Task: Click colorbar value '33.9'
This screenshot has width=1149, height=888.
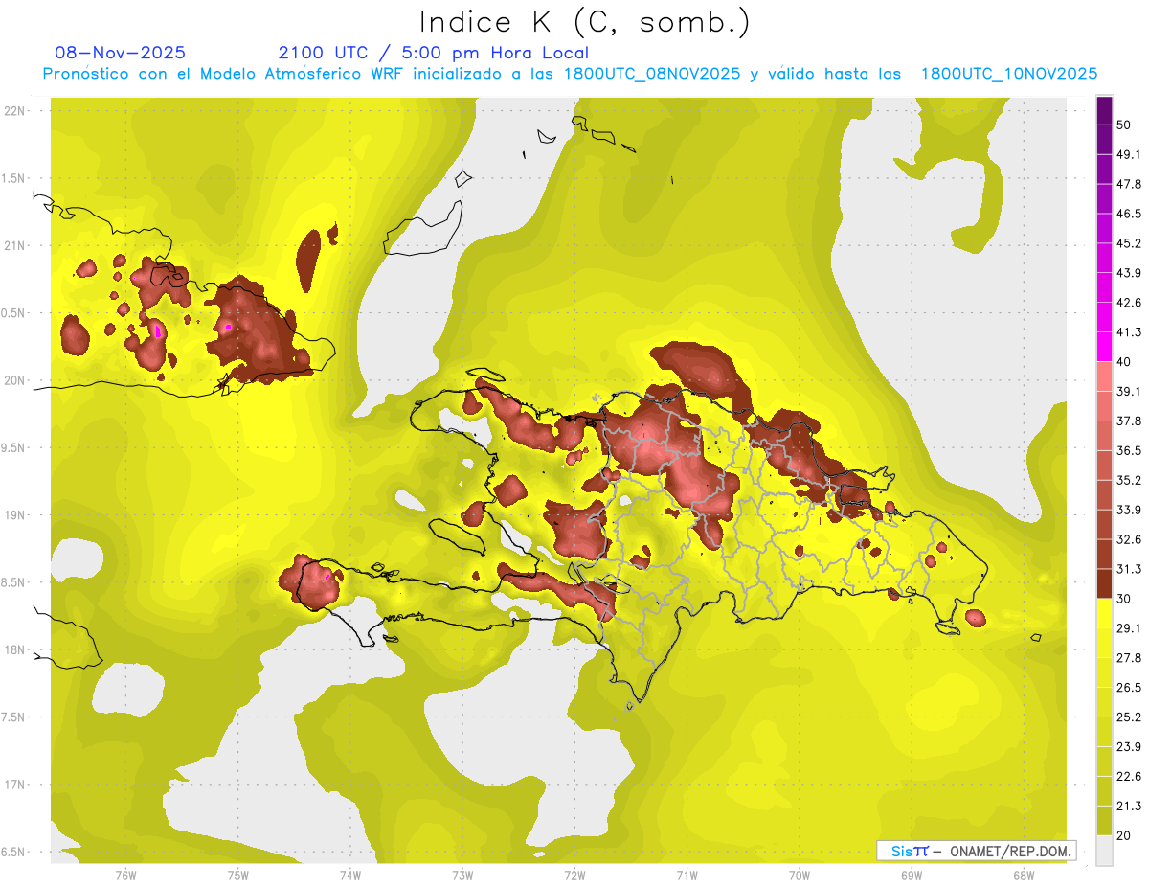Action: click(1129, 510)
